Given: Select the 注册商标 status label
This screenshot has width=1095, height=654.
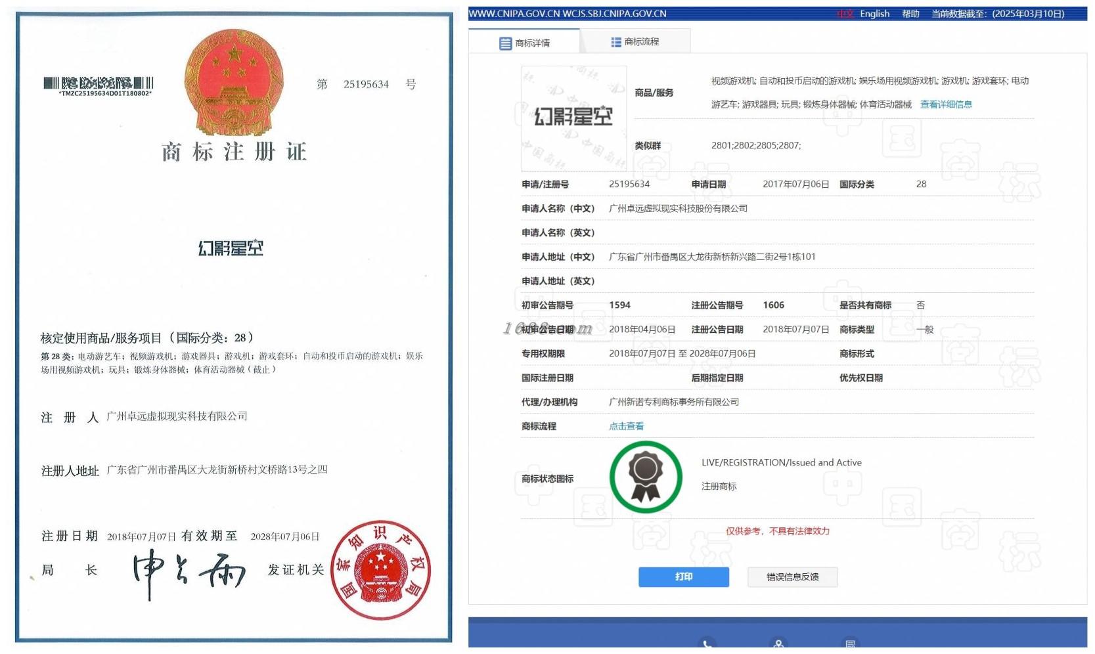Looking at the screenshot, I should tap(719, 487).
